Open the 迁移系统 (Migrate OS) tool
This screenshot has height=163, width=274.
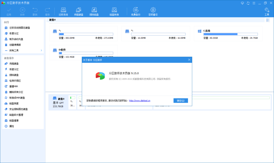(63, 11)
